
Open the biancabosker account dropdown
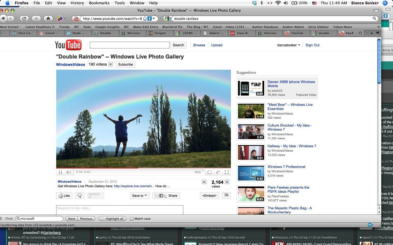click(289, 45)
